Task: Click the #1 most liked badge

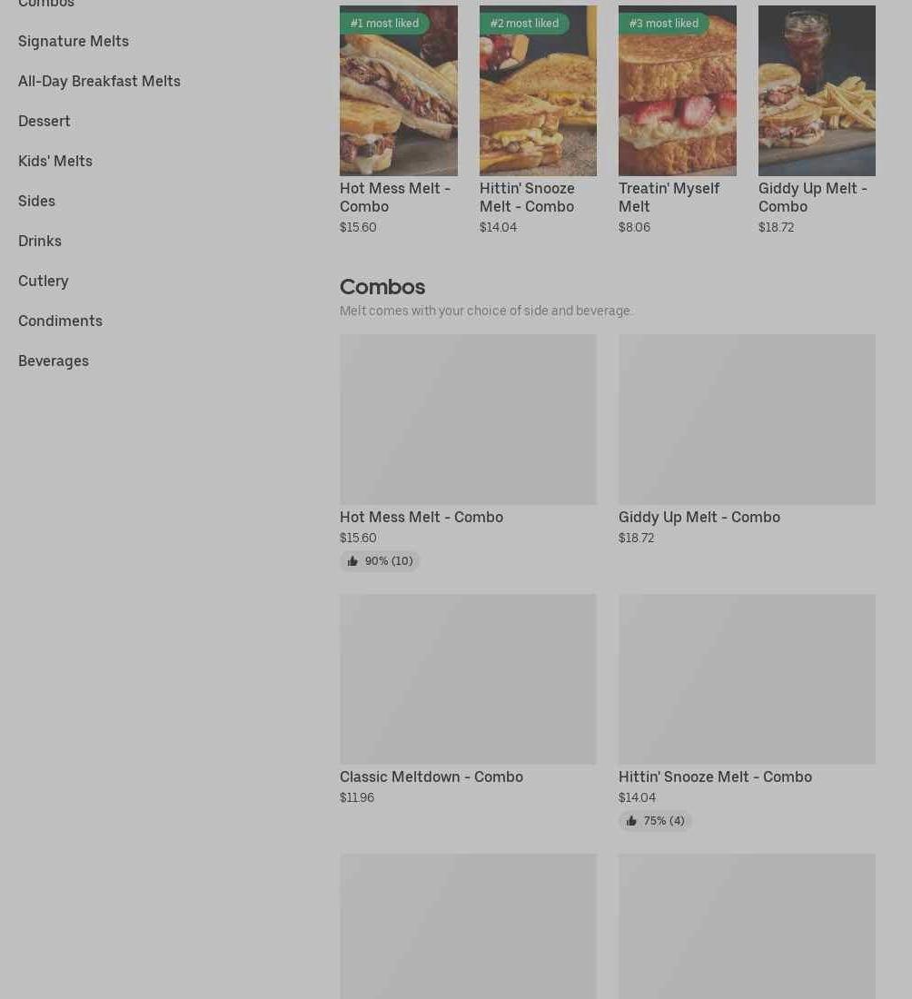Action: pyautogui.click(x=384, y=24)
